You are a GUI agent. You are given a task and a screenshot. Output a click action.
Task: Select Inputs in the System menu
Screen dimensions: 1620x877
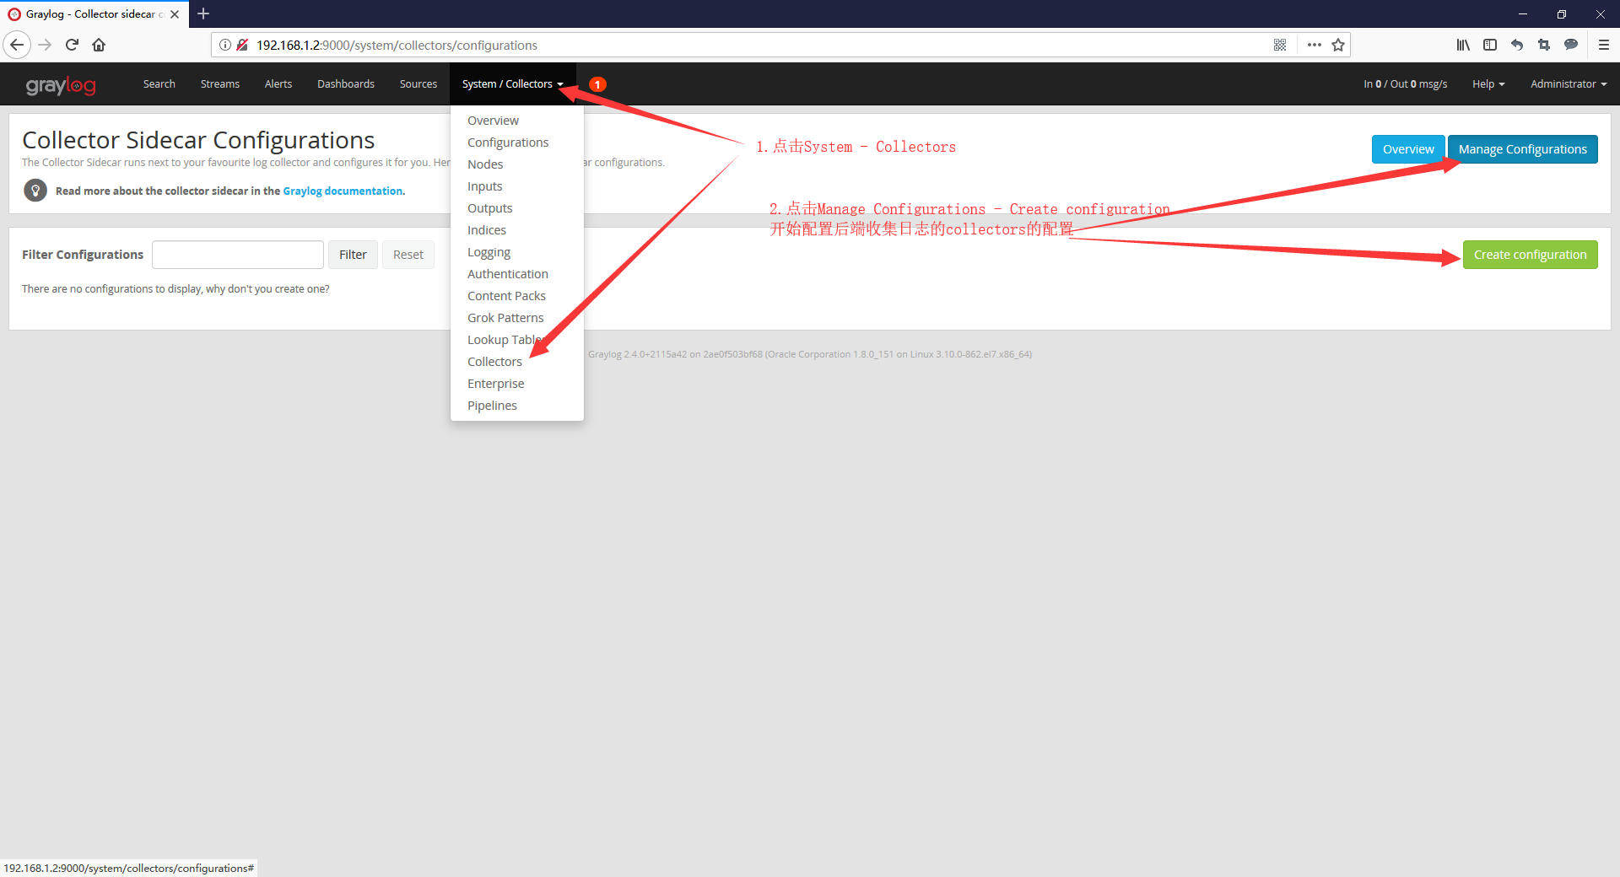click(x=516, y=186)
